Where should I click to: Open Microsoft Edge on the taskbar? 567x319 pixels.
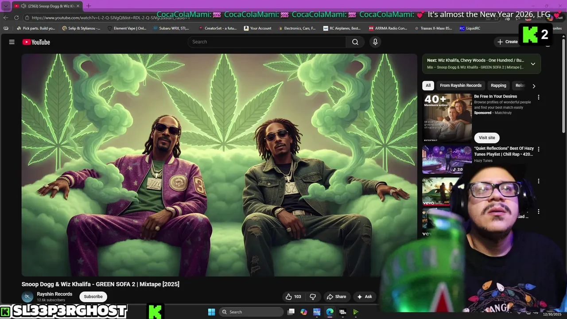point(330,312)
